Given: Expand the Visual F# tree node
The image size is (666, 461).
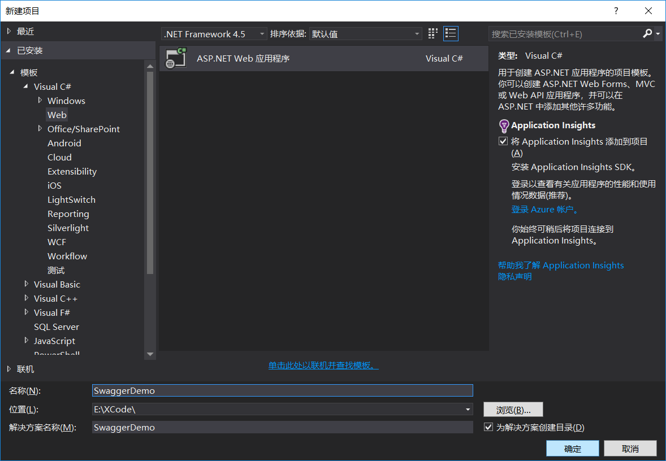Looking at the screenshot, I should click(27, 312).
